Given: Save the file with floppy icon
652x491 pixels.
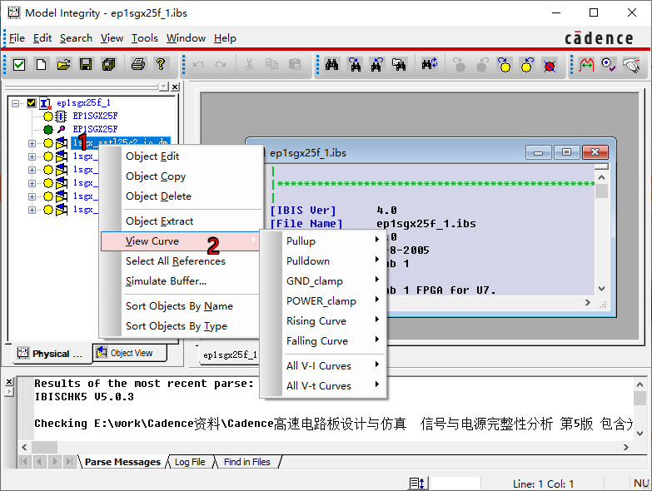Looking at the screenshot, I should (86, 65).
